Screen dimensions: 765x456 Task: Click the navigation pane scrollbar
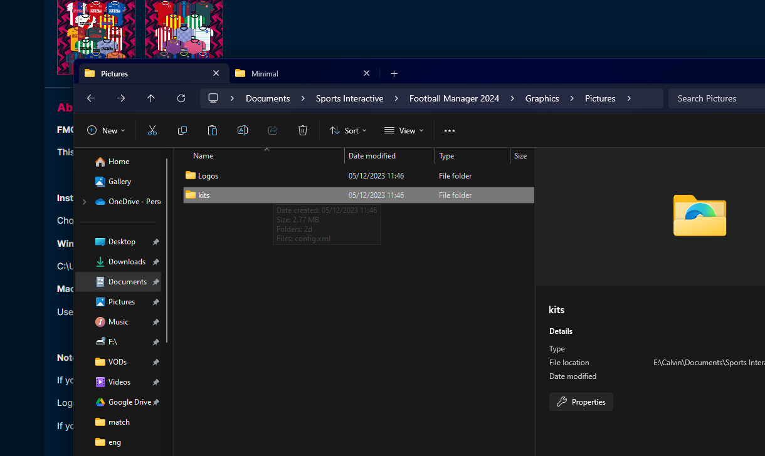(167, 251)
